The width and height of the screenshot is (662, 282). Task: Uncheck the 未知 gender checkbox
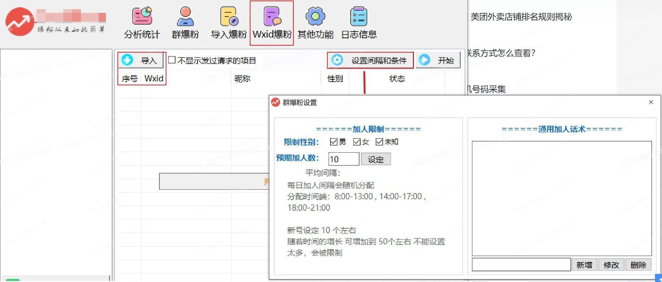(x=379, y=142)
